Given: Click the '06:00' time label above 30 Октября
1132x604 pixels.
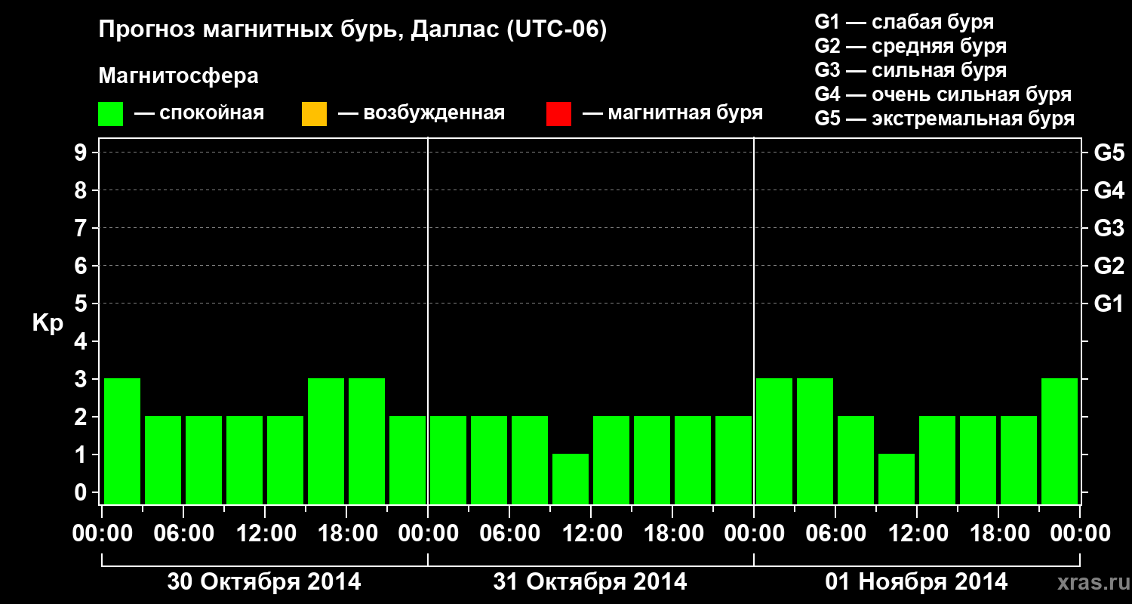Looking at the screenshot, I should [x=183, y=533].
